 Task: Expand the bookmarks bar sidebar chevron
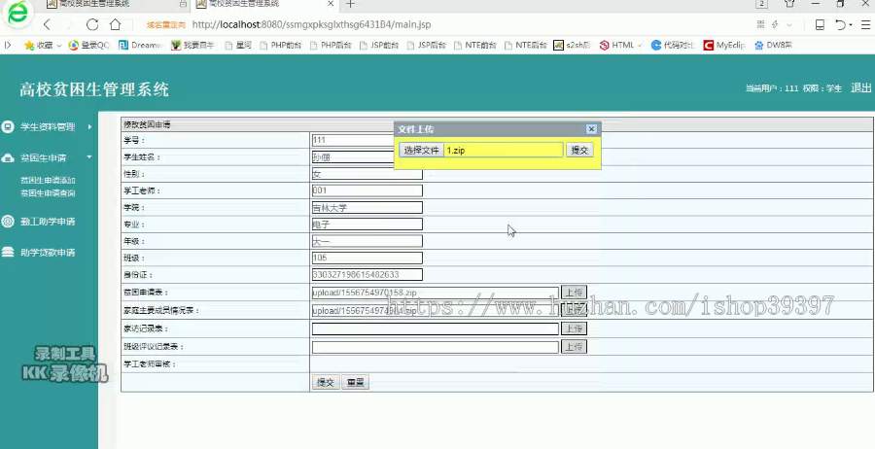point(7,45)
